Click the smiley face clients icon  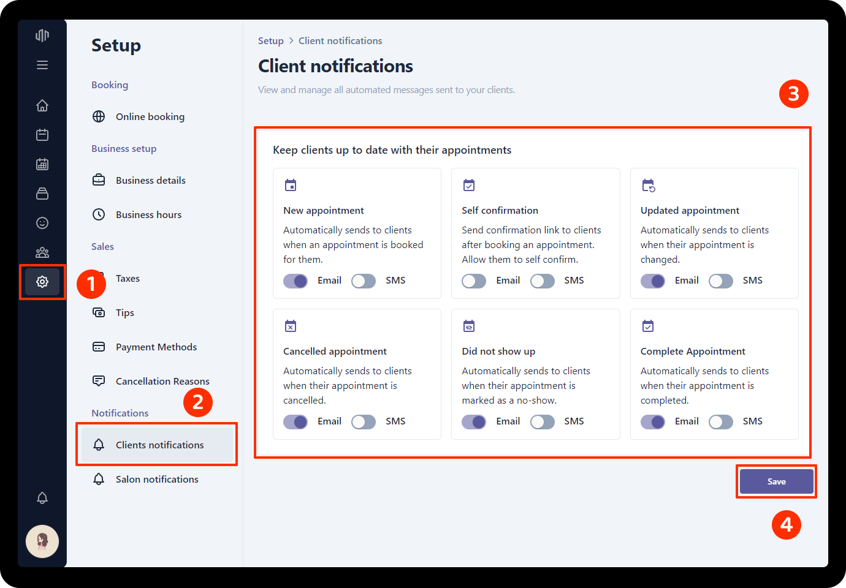pyautogui.click(x=42, y=223)
